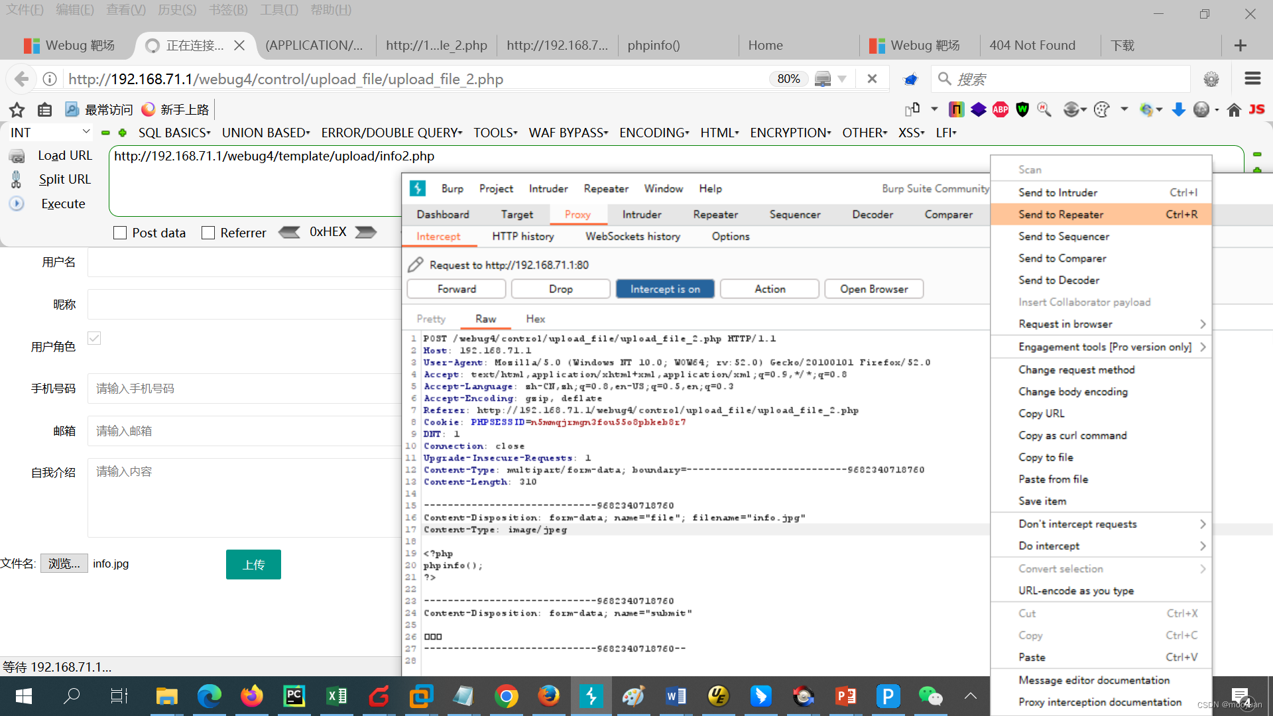Tick the Referrer checkbox
1273x716 pixels.
tap(208, 233)
